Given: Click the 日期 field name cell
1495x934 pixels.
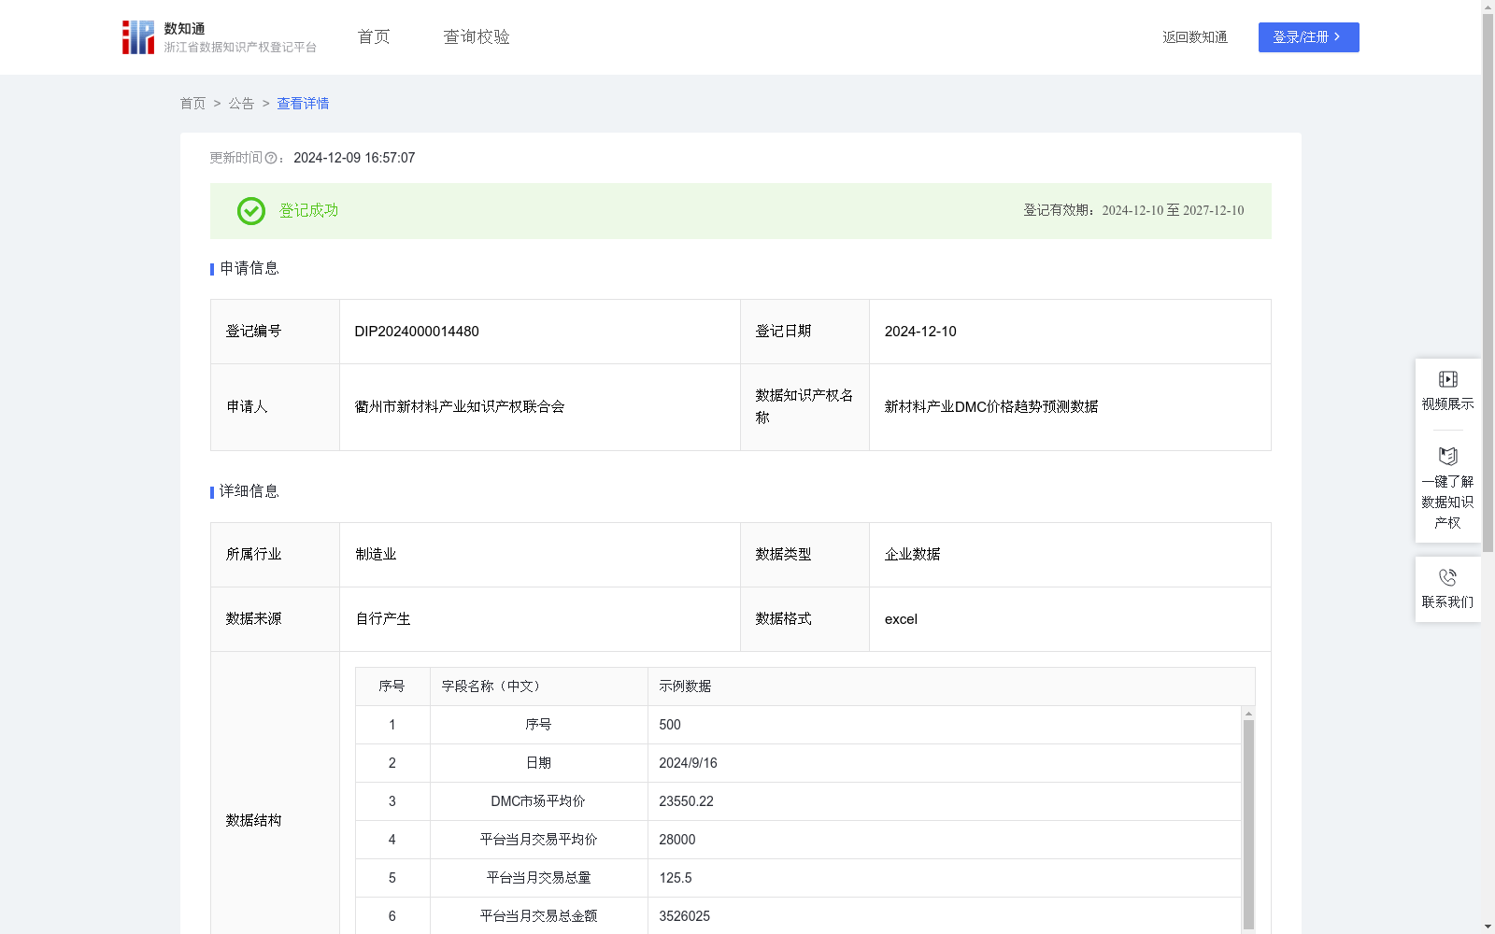Looking at the screenshot, I should [539, 763].
